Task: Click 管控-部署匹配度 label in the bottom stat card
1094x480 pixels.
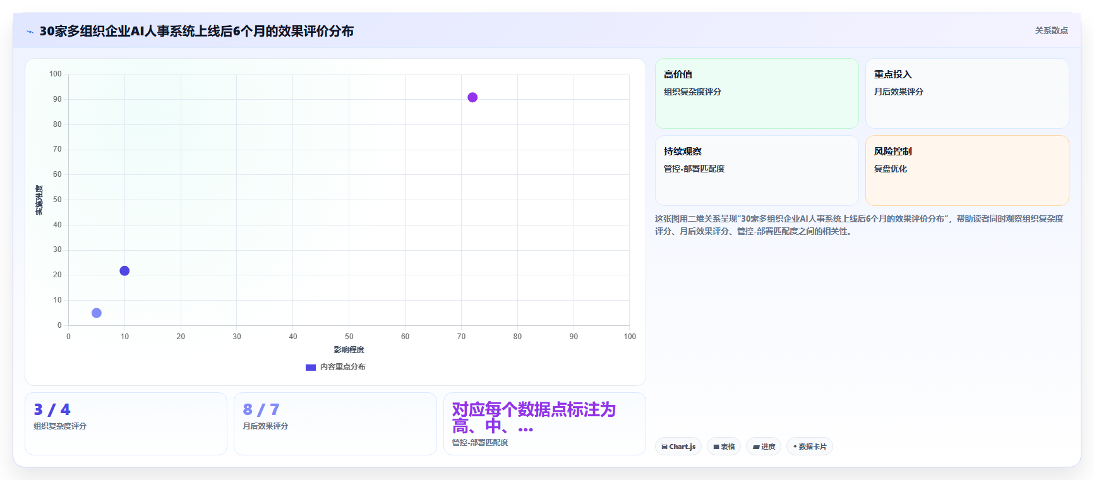Action: [480, 443]
